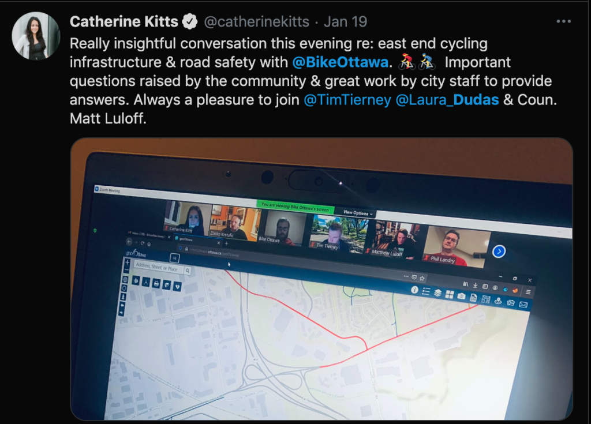Bookmark page with the star icon
Viewport: 591px width, 424px height.
422,278
